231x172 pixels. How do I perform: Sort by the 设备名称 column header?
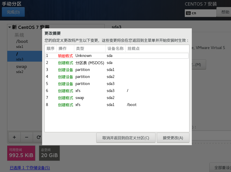click(115, 48)
